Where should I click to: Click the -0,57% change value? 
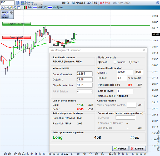[104, 3]
